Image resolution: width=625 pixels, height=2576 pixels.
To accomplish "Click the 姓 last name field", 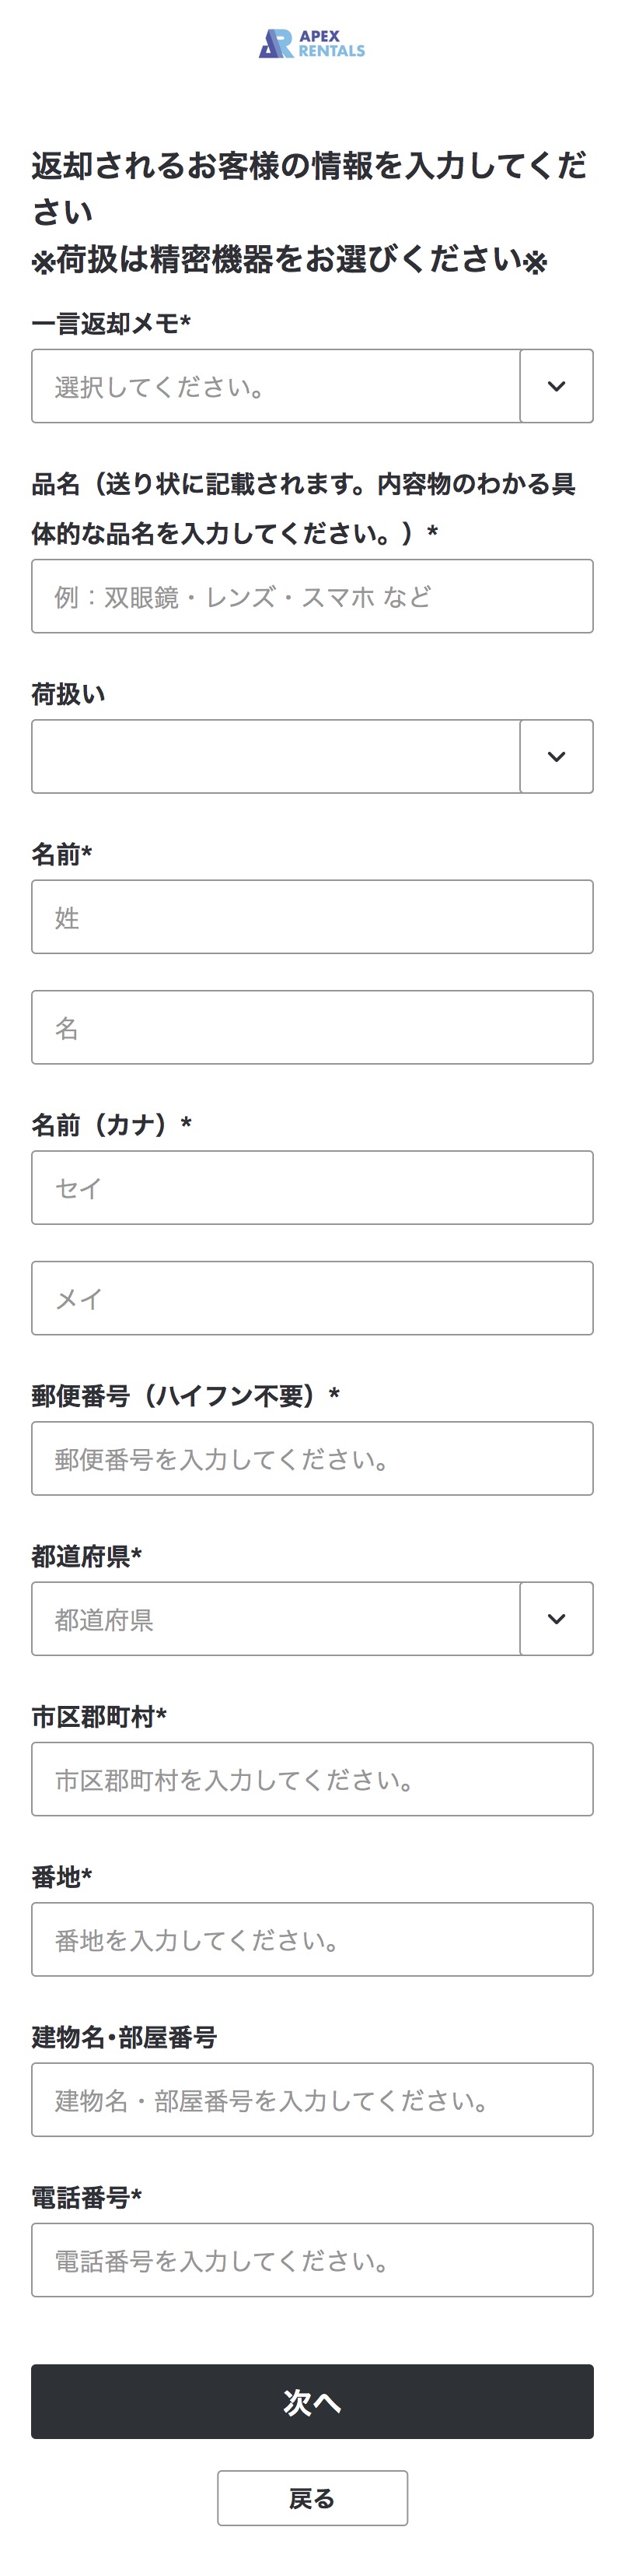I will pos(312,917).
